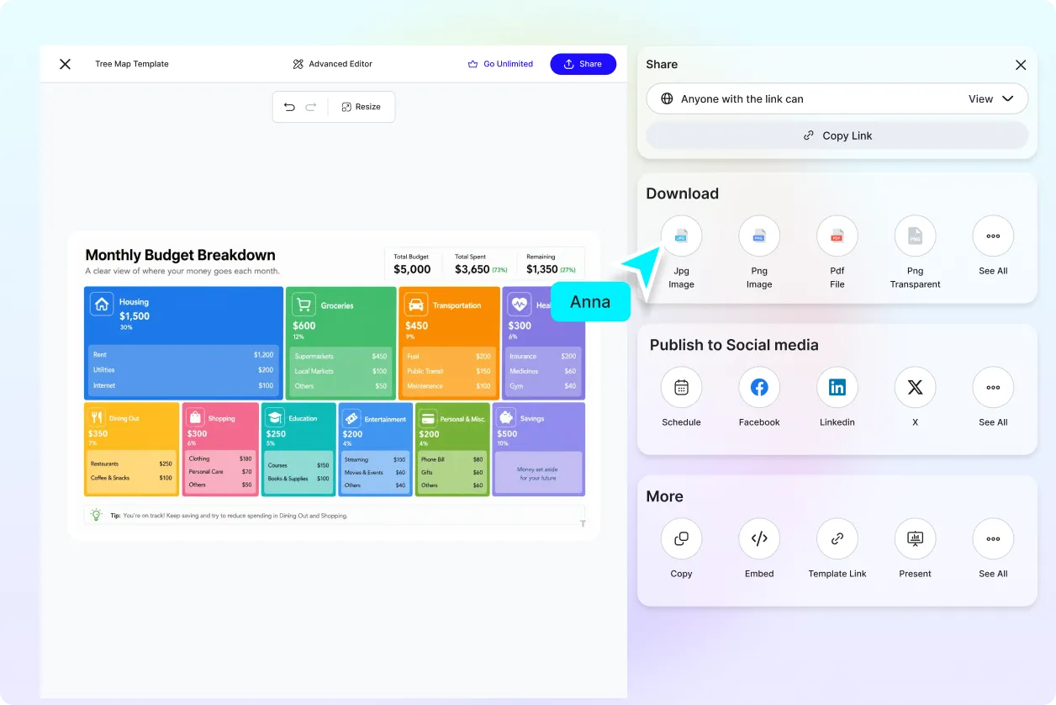
Task: Select the Housing $1,500 amount
Action: pos(135,316)
